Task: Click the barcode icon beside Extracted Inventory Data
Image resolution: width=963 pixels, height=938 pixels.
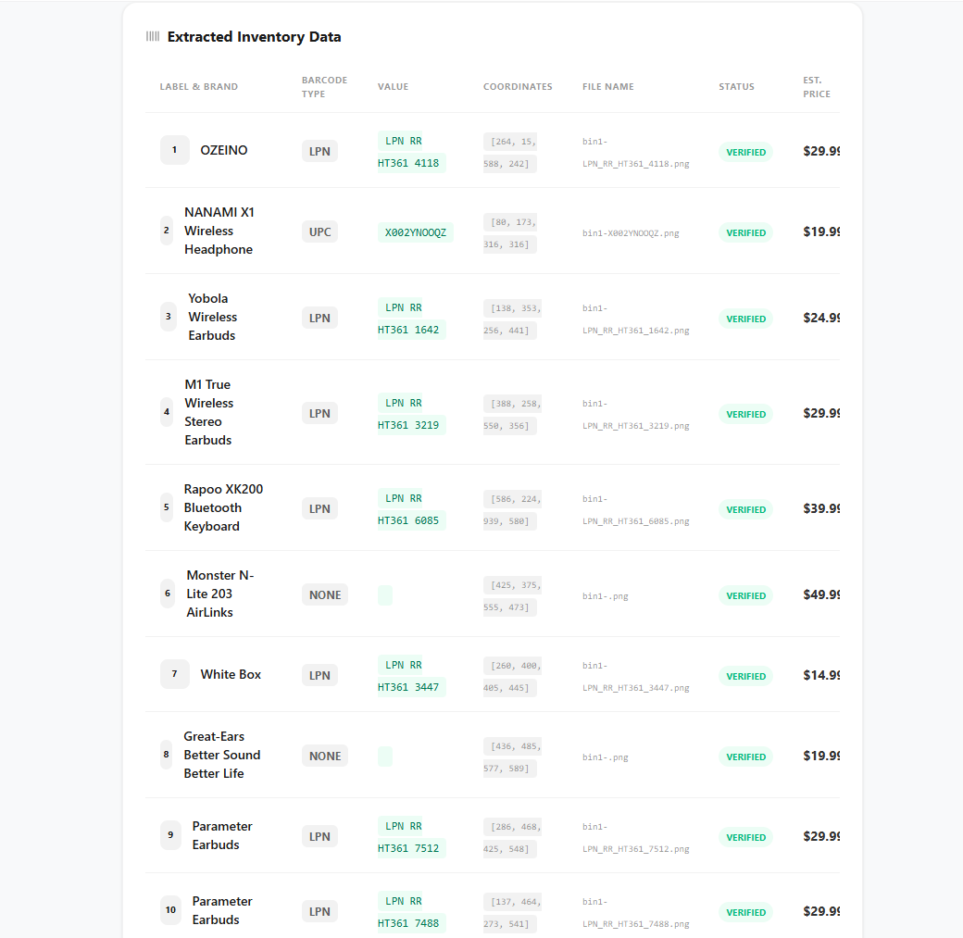Action: (153, 37)
